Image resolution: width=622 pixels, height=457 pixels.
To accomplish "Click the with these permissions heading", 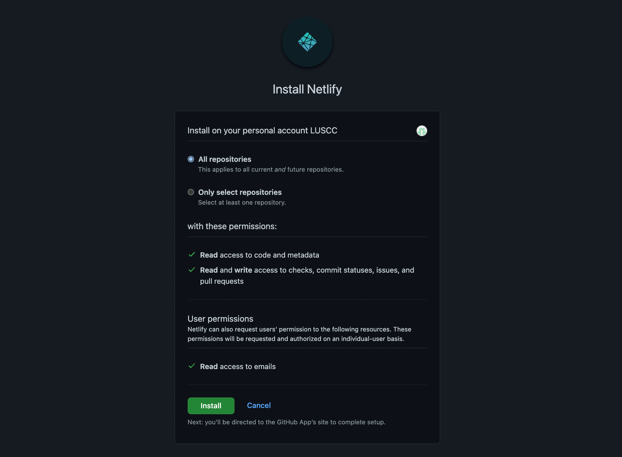I will coord(232,226).
